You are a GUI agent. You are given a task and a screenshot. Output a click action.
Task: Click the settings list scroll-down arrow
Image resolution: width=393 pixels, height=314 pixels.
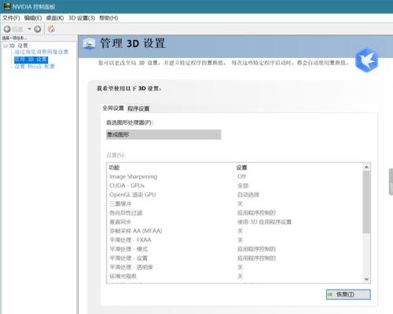click(366, 279)
